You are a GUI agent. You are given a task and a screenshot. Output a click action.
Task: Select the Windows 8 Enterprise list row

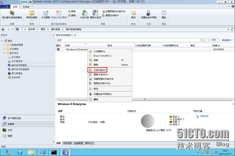pyautogui.click(x=145, y=49)
